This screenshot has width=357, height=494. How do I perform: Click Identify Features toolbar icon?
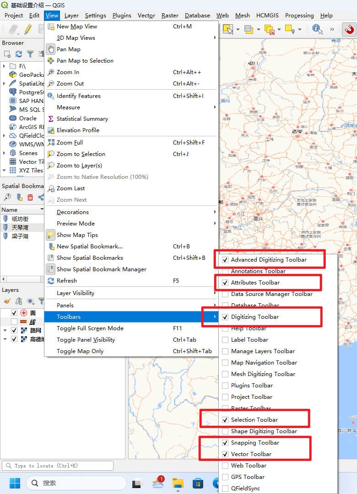pos(317,29)
